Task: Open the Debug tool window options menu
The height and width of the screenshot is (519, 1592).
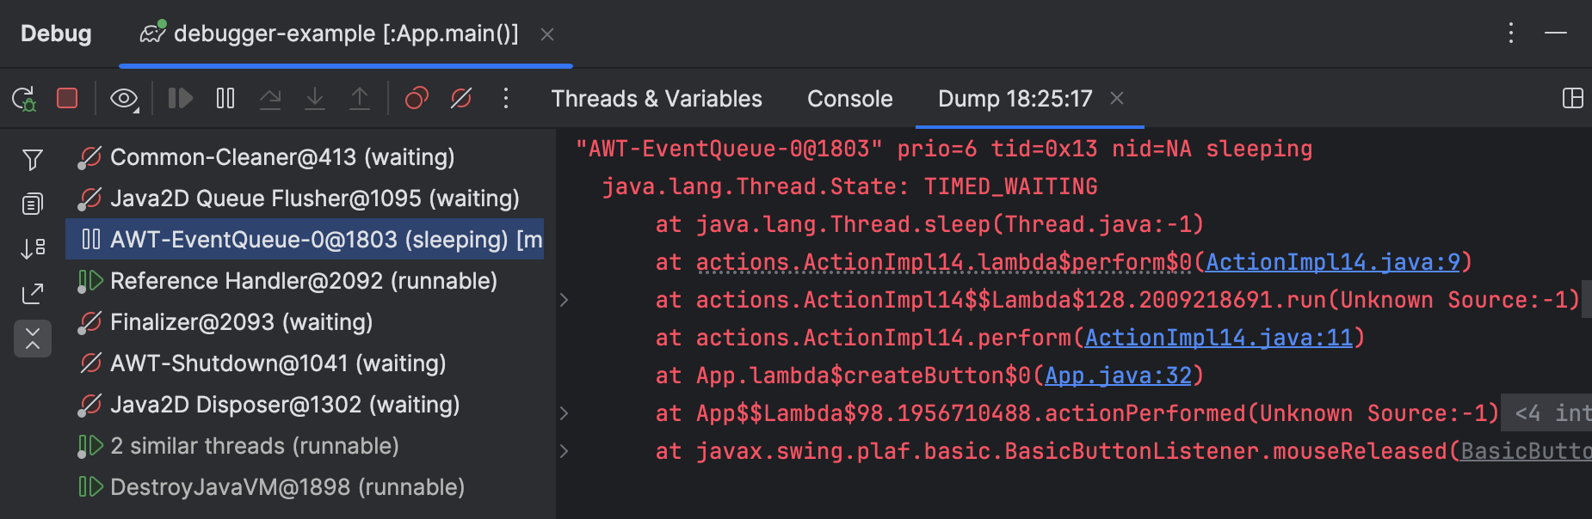Action: click(1511, 34)
